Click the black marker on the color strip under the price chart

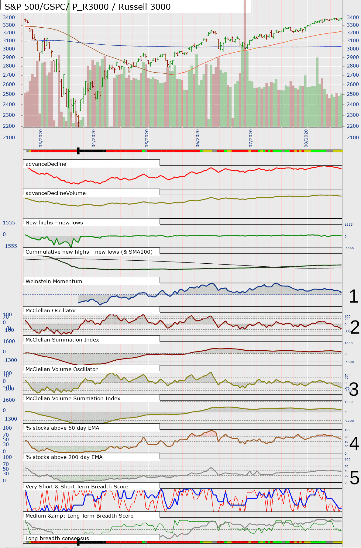tap(78, 151)
